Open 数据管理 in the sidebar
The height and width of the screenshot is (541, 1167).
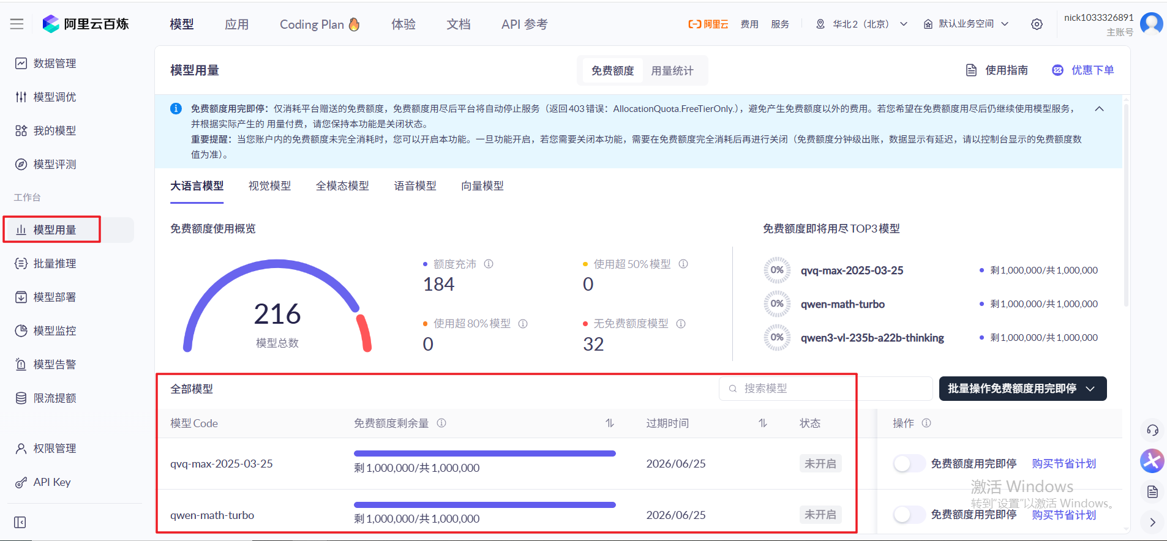(x=46, y=64)
